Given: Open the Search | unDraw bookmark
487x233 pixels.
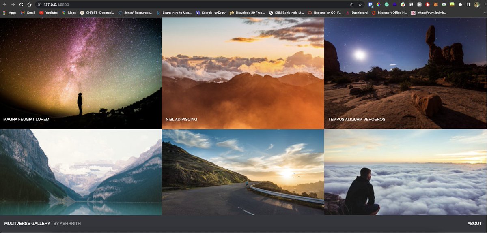Looking at the screenshot, I should (x=211, y=13).
